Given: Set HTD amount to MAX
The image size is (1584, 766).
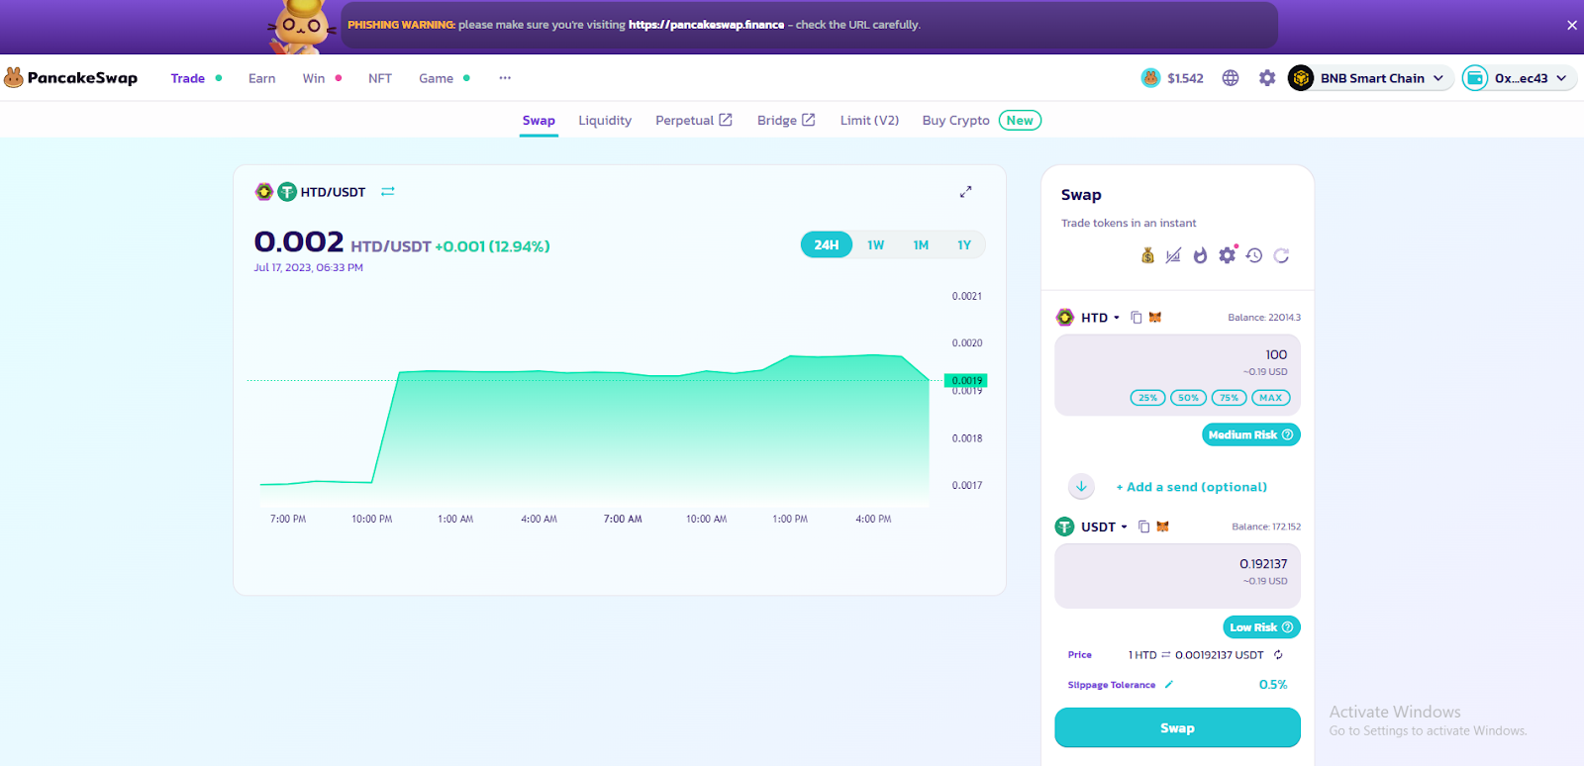Looking at the screenshot, I should tap(1271, 398).
